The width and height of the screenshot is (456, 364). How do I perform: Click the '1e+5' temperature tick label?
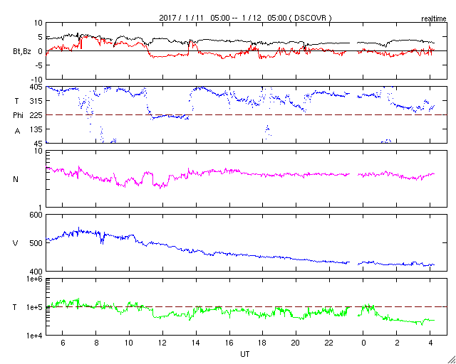[35, 307]
